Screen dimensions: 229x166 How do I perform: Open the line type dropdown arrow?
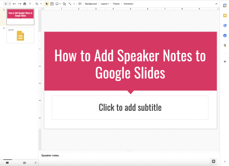coord(74,4)
